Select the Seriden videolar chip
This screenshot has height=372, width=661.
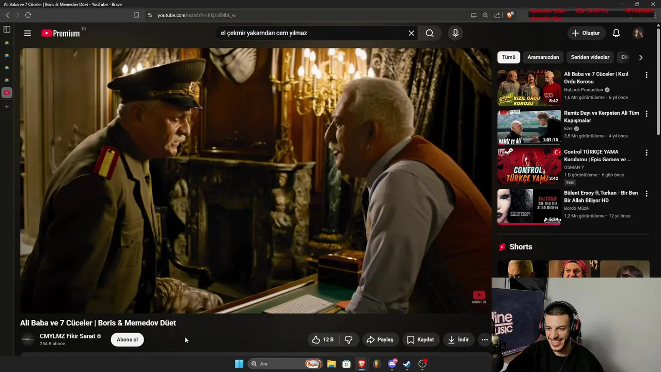click(590, 57)
